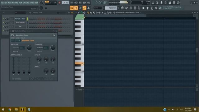Viewport: 199px width, 112px height.
Task: Click the speech bubble icon in top toolbar
Action: [178, 3]
